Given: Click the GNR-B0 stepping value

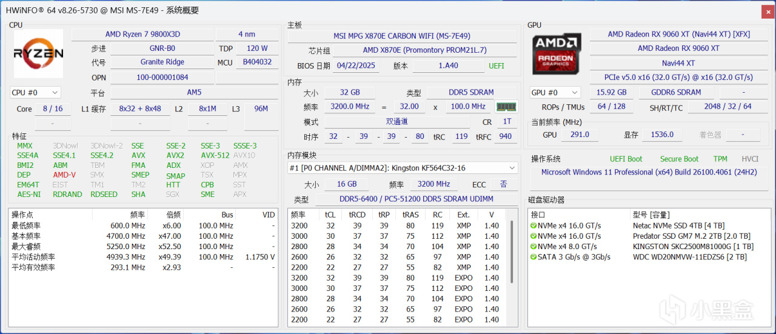Looking at the screenshot, I should [x=162, y=48].
